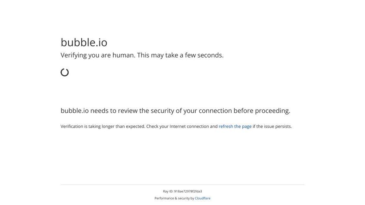Click the large bubble.io page heading
Screen dimensions: 365x205
click(x=84, y=42)
